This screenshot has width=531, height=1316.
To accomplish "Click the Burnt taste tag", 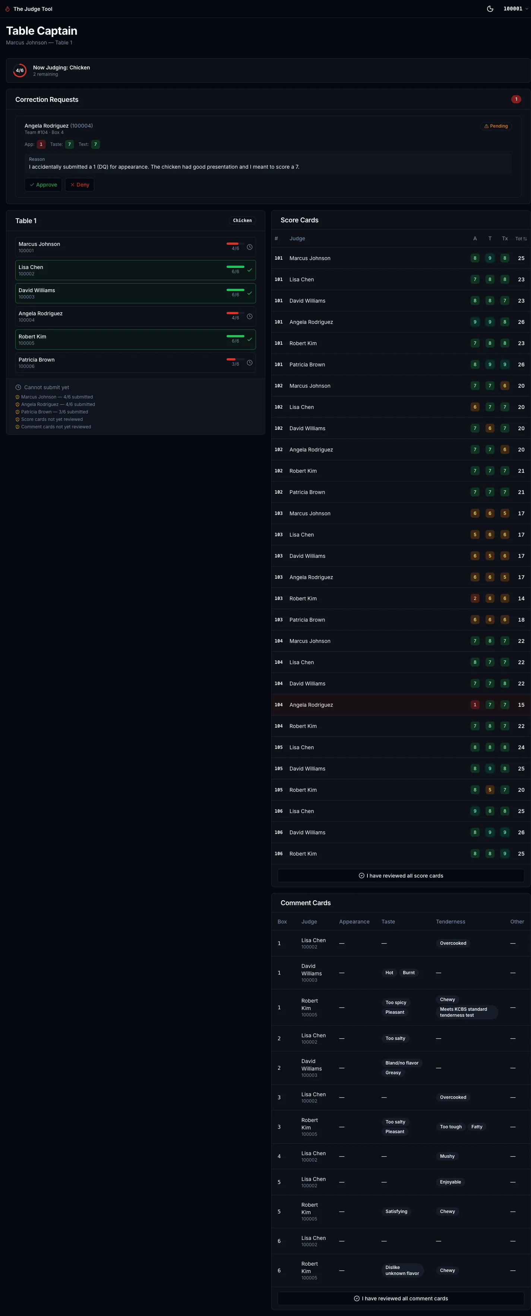I will pyautogui.click(x=408, y=973).
